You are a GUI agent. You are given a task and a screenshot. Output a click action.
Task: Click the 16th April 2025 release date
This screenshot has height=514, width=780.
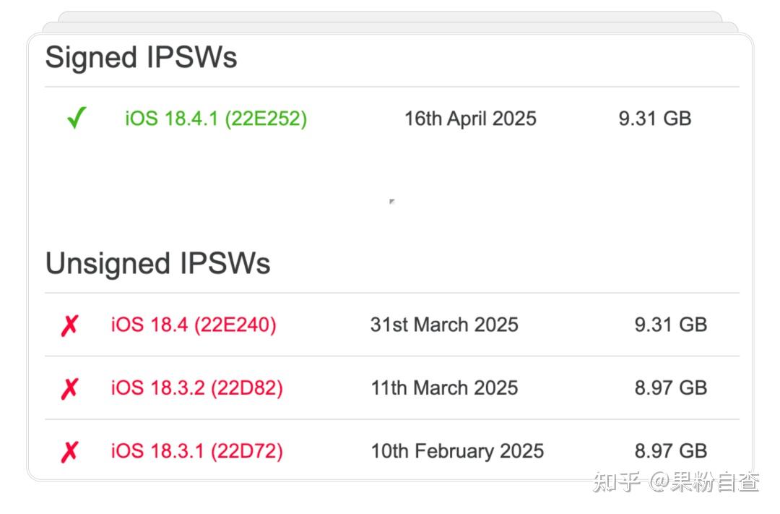pyautogui.click(x=469, y=118)
